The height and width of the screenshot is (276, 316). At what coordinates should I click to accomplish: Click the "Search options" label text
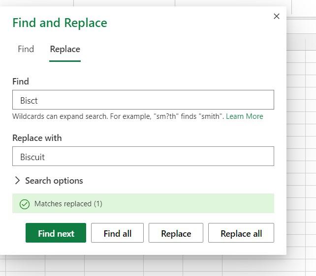(x=54, y=181)
